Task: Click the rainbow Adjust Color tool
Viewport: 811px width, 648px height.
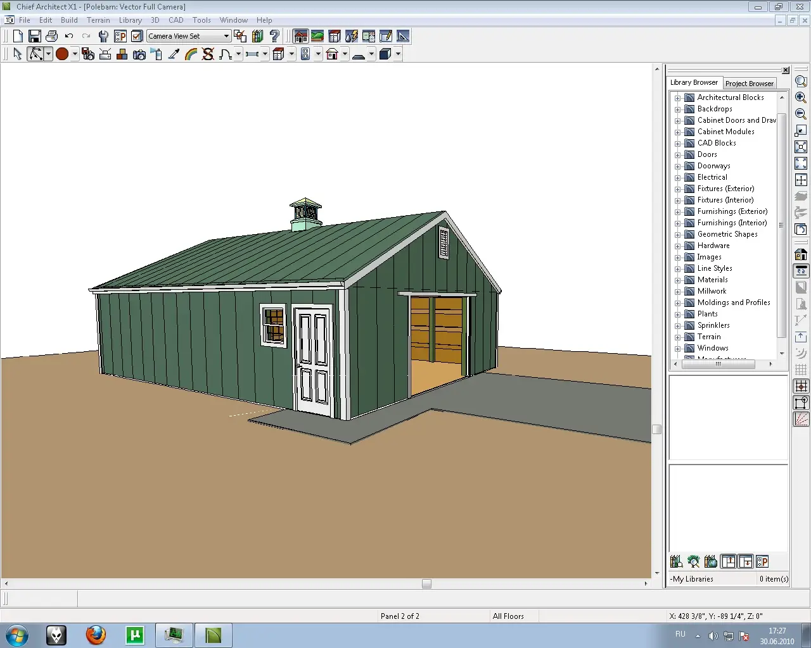Action: 191,54
